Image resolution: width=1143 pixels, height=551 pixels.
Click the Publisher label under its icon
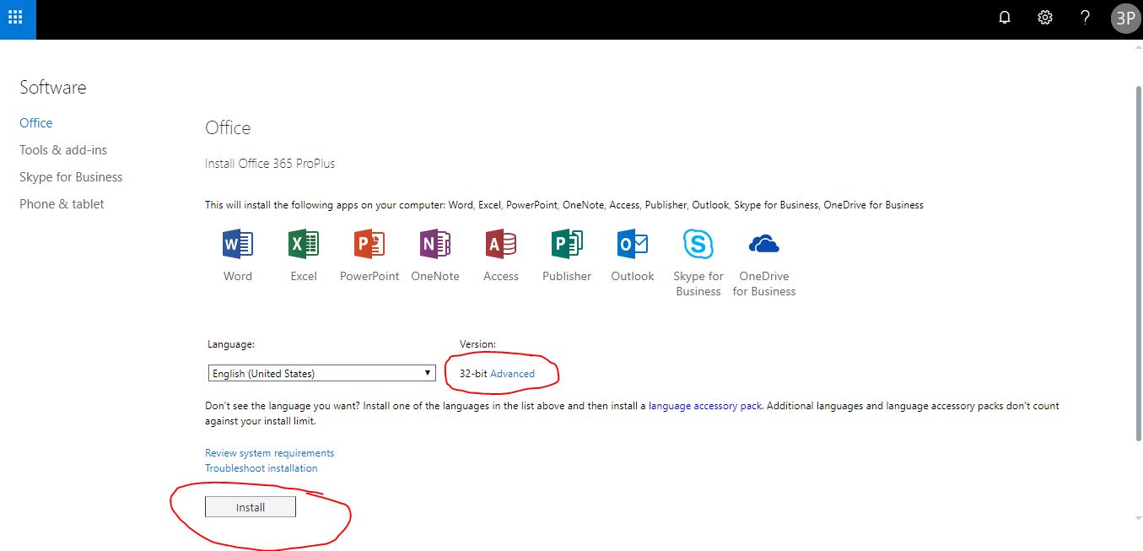pos(567,276)
